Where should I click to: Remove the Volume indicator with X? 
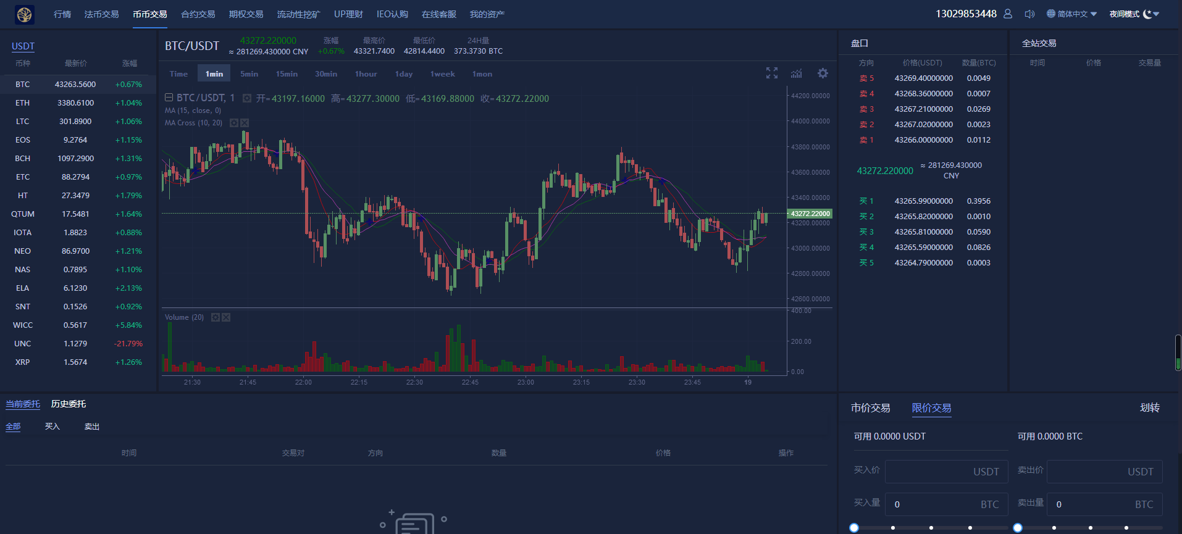pos(226,317)
